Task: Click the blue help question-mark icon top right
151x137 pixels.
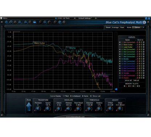Action: (x=146, y=18)
